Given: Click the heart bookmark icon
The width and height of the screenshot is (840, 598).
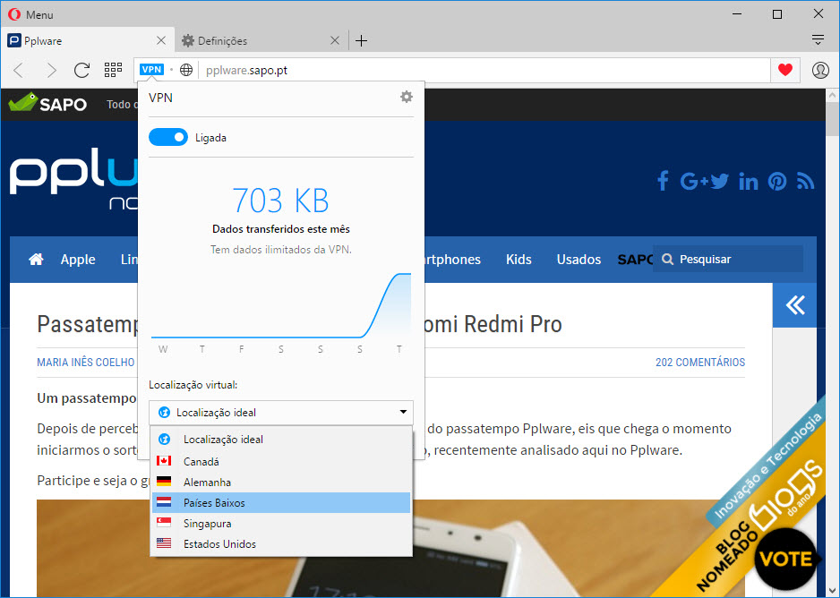Looking at the screenshot, I should [x=785, y=70].
